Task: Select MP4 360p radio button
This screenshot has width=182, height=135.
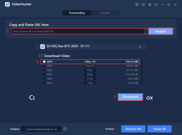Action: [44, 74]
